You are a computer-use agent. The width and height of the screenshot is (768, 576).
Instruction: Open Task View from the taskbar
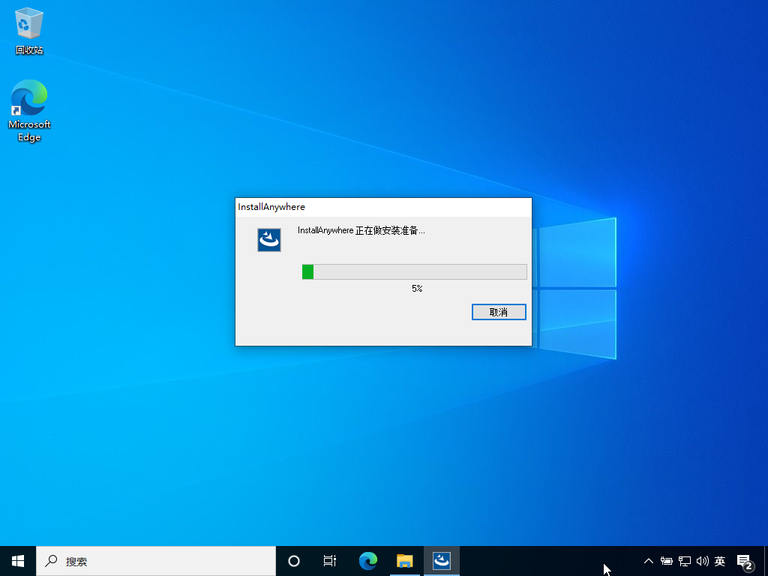[x=330, y=561]
